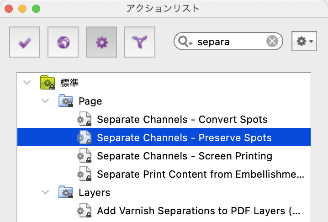The image size is (328, 222).
Task: Collapse the 標準 library group
Action: point(27,82)
